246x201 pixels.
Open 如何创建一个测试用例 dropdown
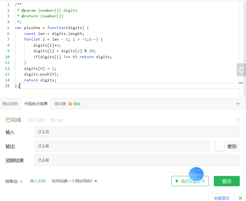(74, 181)
